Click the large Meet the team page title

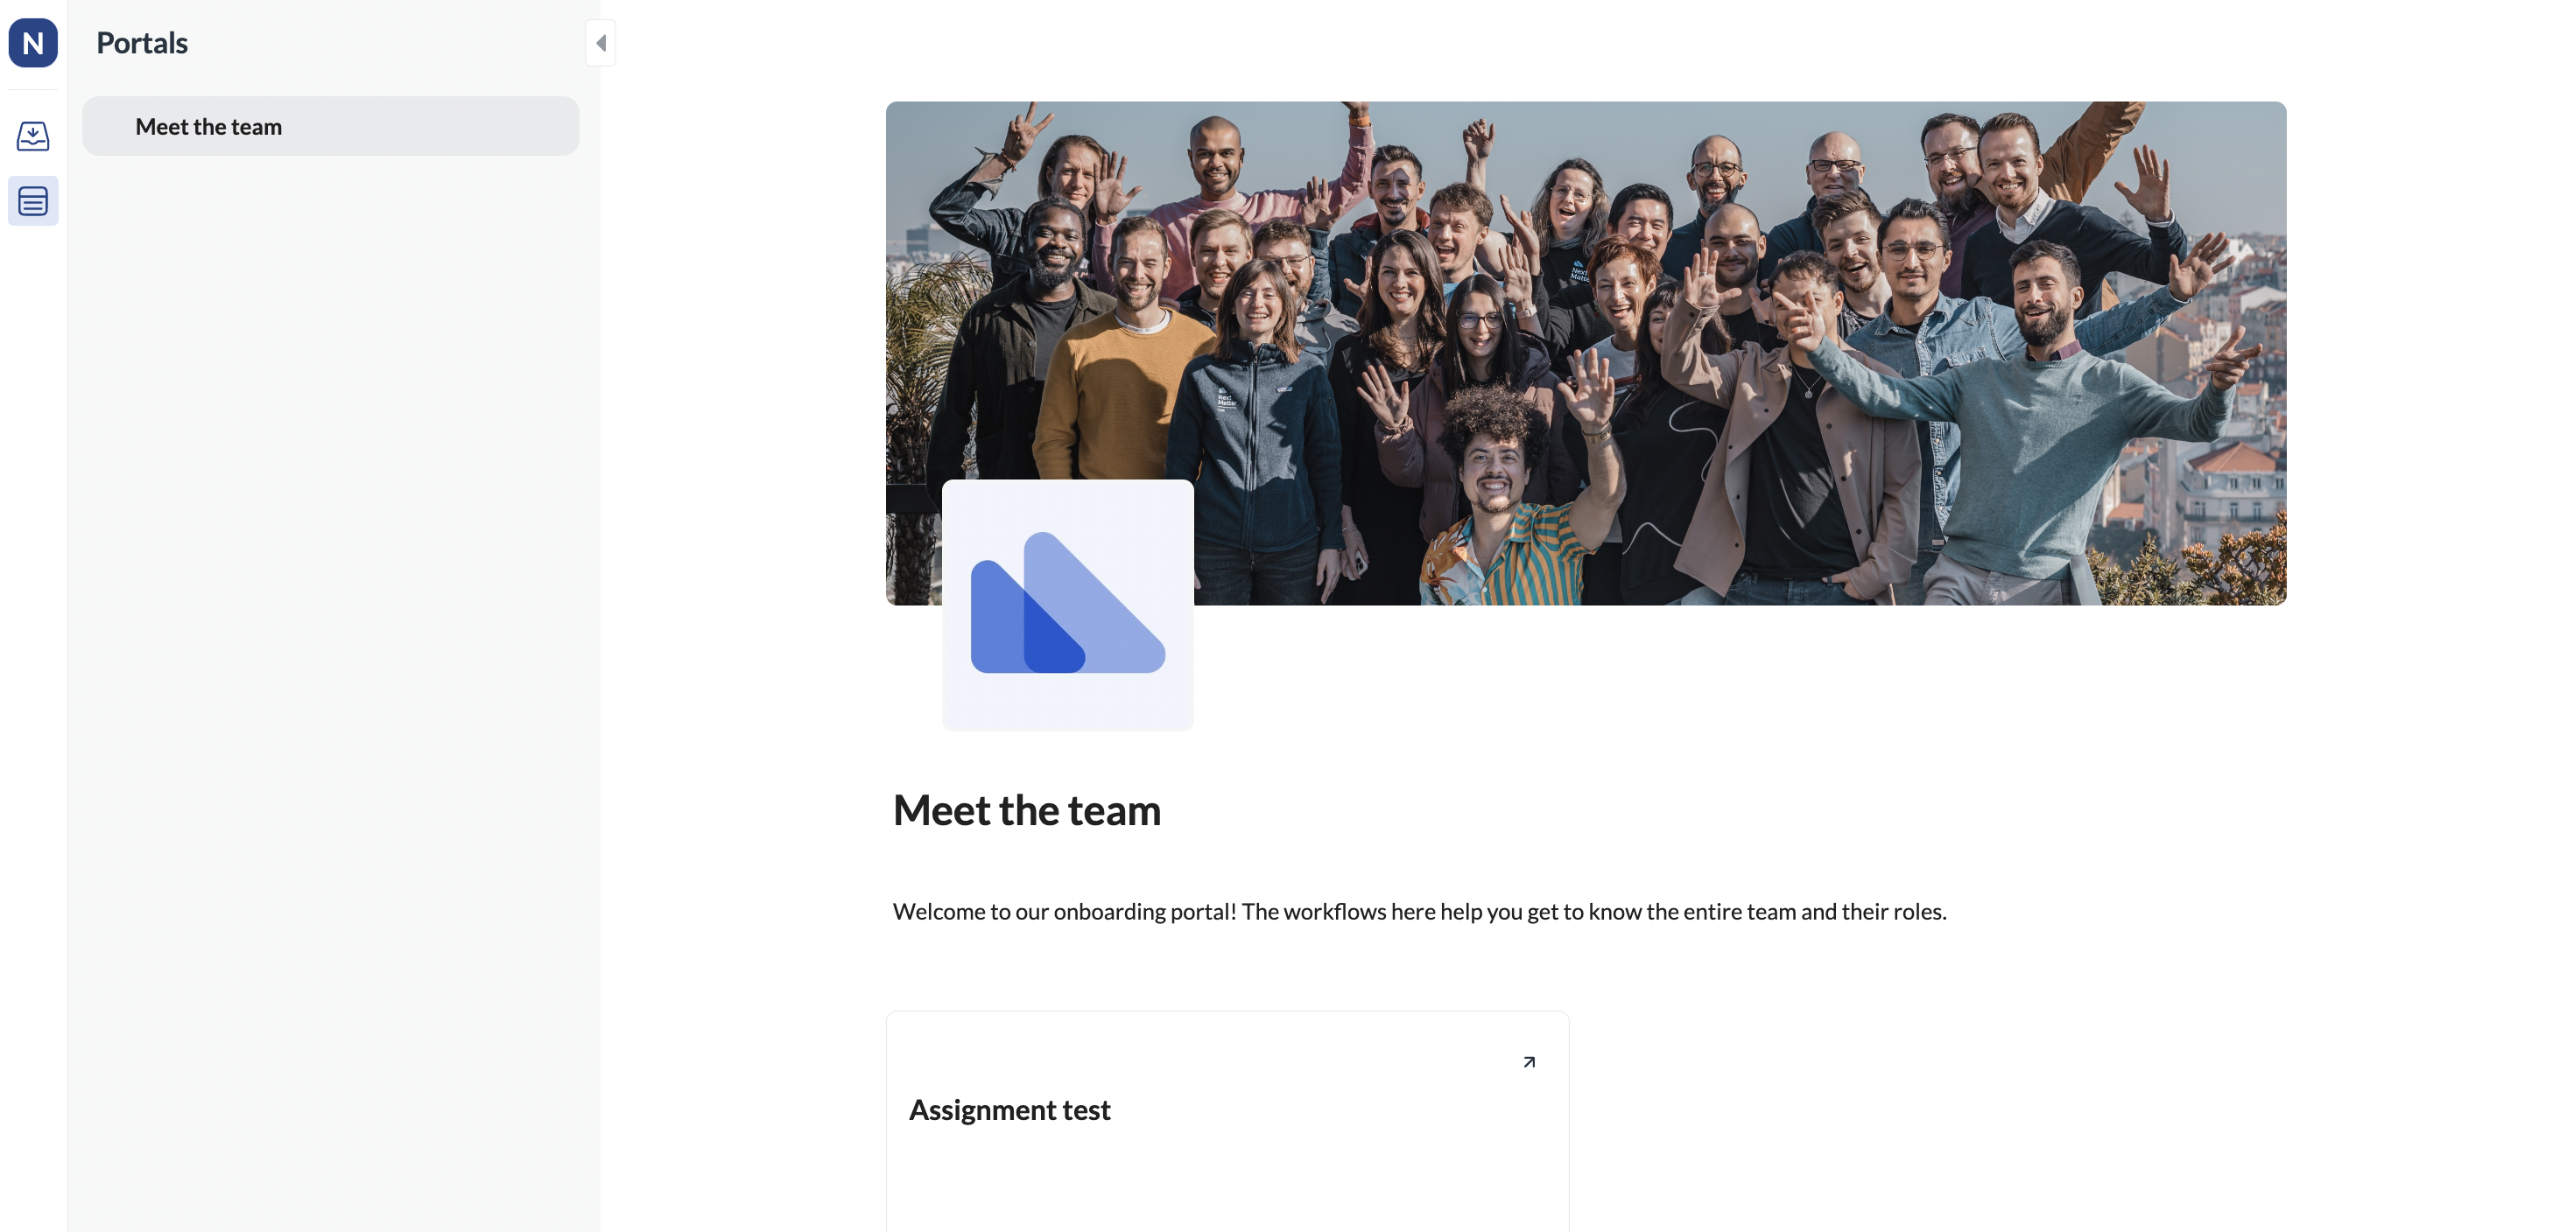1026,809
